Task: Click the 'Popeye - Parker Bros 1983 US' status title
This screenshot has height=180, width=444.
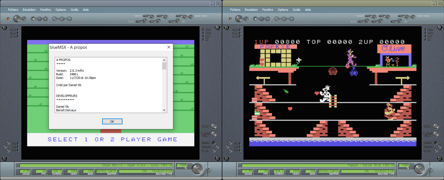Action: pos(371,165)
